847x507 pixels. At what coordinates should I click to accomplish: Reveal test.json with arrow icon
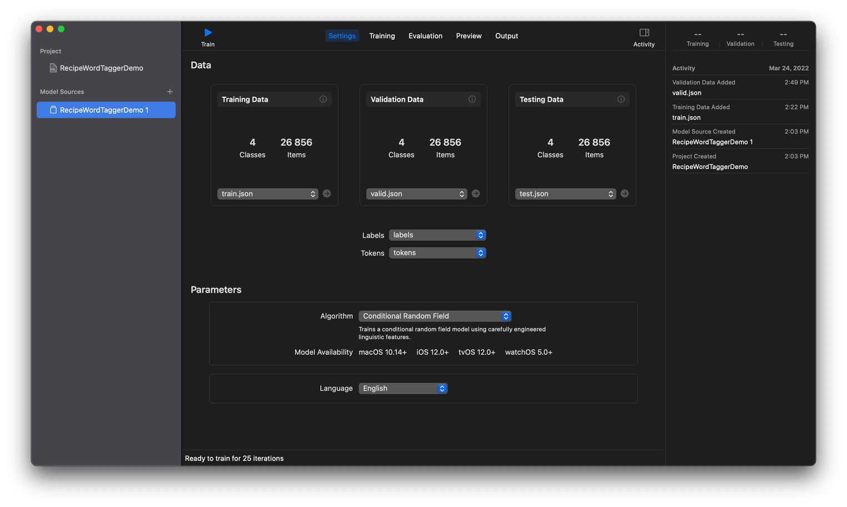(x=625, y=193)
